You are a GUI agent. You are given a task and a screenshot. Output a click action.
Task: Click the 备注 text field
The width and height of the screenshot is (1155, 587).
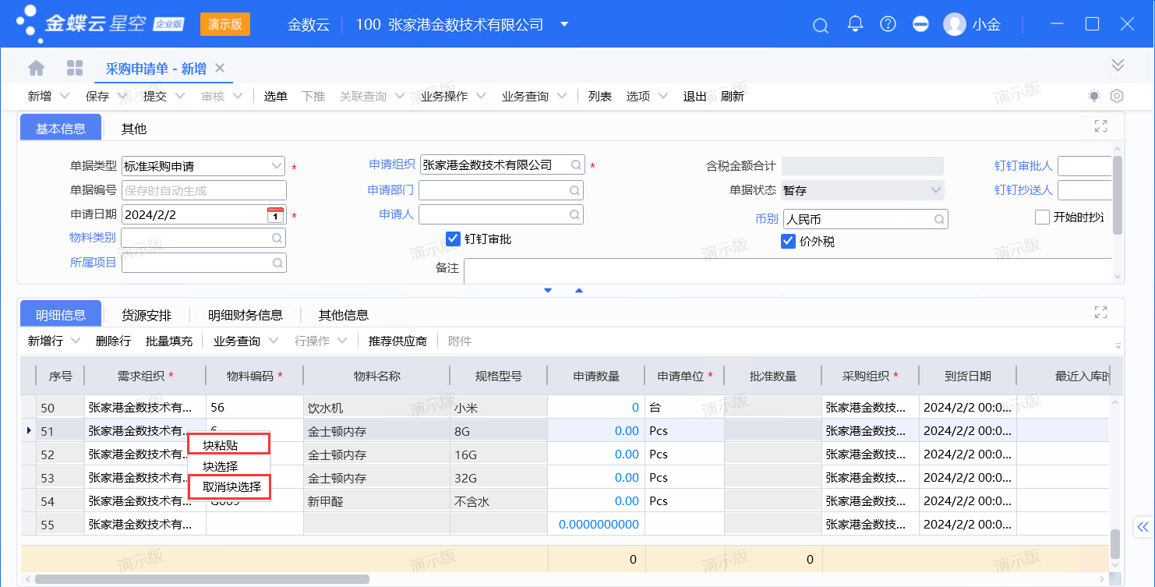click(787, 271)
